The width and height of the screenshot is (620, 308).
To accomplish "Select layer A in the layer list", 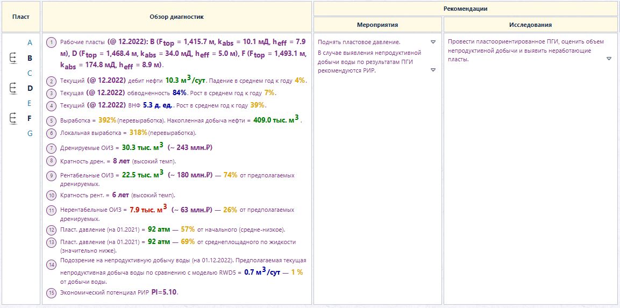I will click(x=30, y=42).
